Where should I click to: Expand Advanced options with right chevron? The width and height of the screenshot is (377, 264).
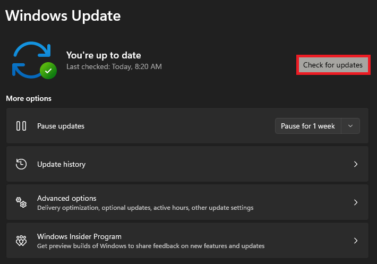(x=356, y=202)
